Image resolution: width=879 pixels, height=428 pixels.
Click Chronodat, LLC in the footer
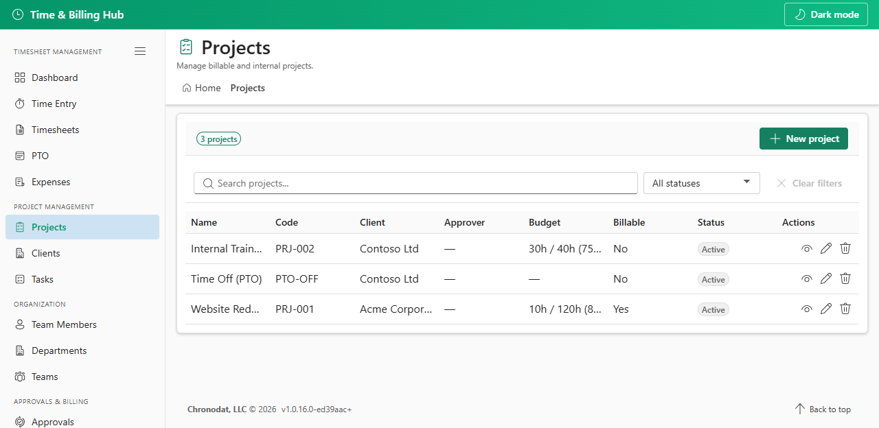(217, 409)
